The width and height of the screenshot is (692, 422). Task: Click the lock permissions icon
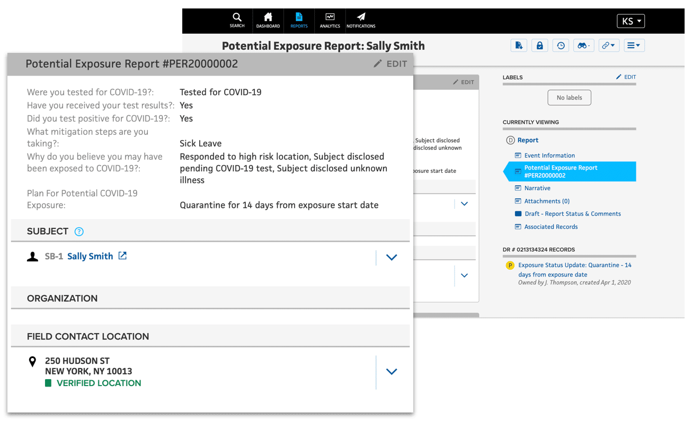point(539,45)
